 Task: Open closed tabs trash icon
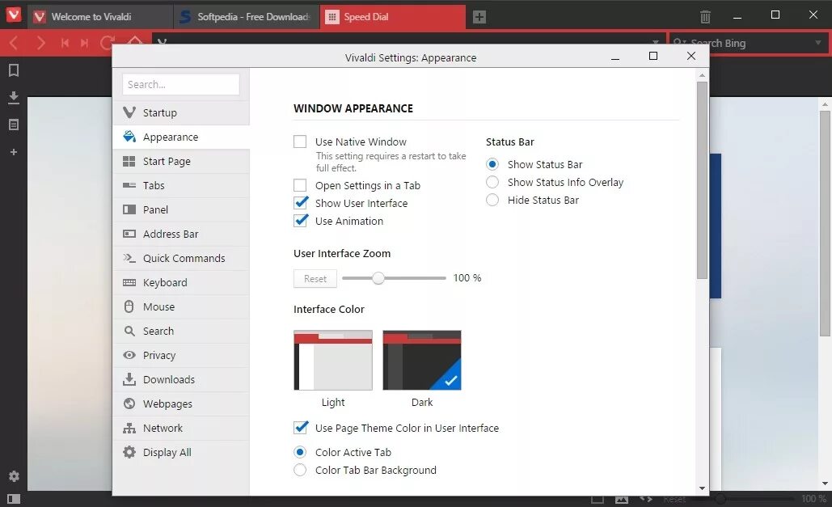(705, 17)
